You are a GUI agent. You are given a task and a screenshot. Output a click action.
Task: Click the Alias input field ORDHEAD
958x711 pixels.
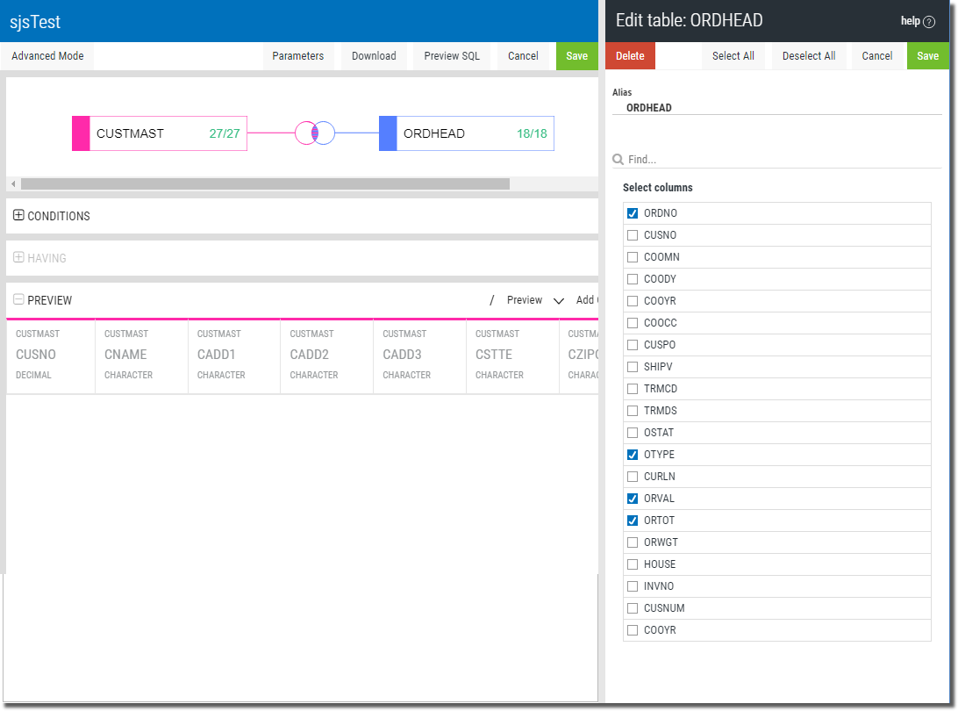point(776,108)
